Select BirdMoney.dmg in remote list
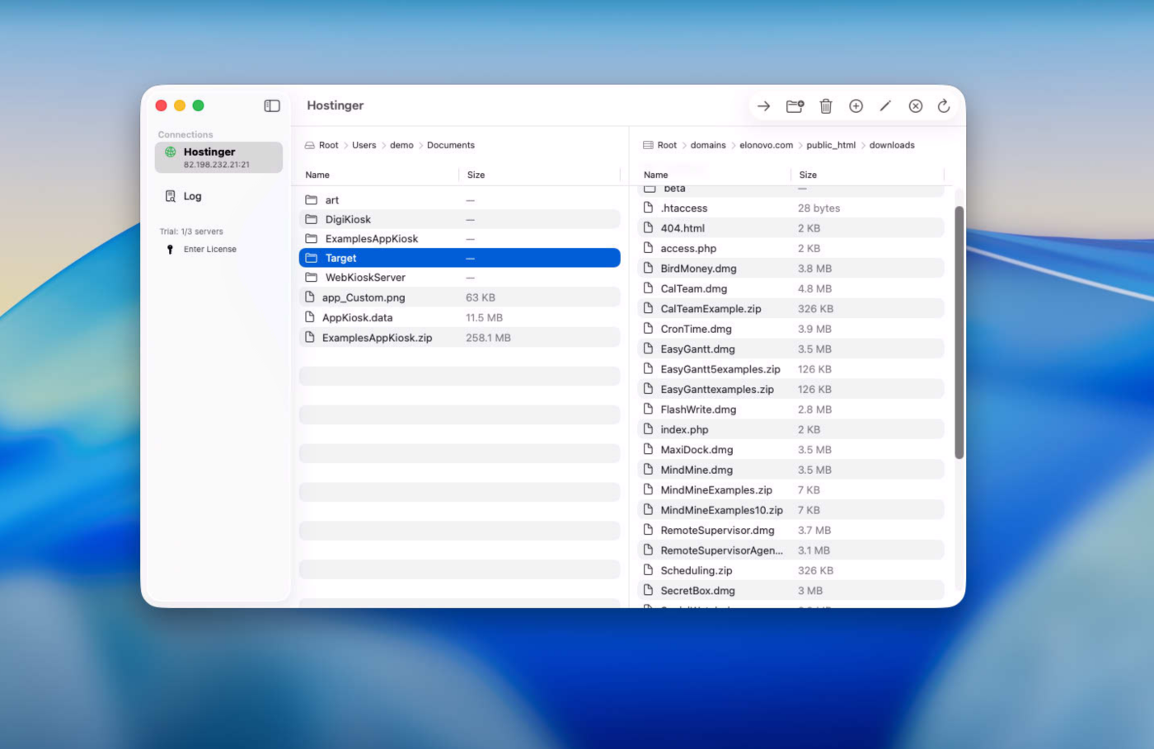The height and width of the screenshot is (749, 1154). pyautogui.click(x=698, y=269)
